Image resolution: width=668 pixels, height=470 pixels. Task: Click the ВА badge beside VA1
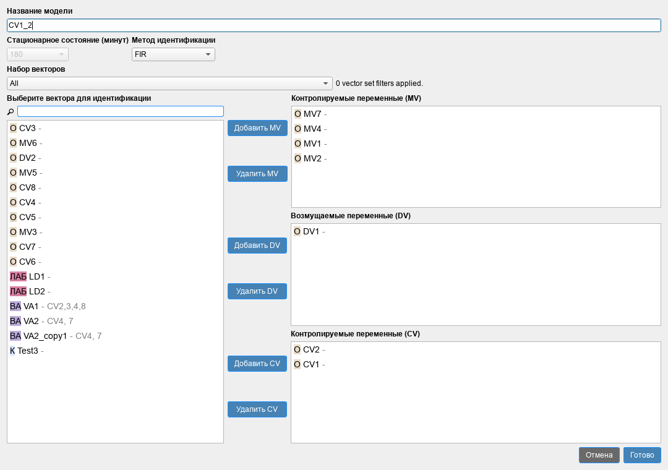[x=15, y=306]
